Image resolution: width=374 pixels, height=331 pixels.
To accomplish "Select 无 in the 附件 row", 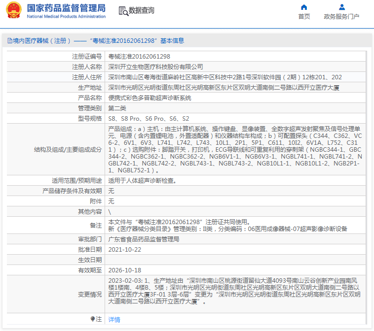I will coord(111,201).
